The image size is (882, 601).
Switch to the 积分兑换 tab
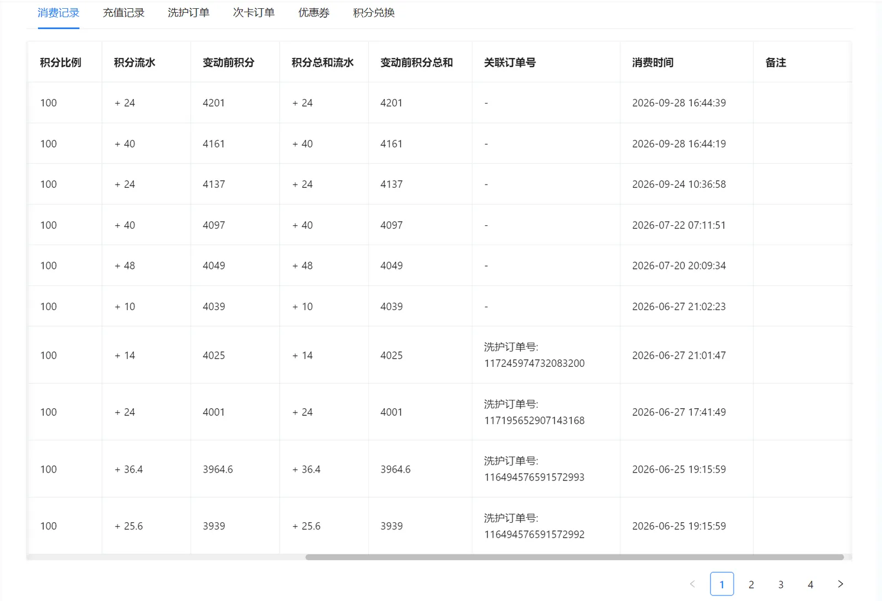pyautogui.click(x=374, y=13)
